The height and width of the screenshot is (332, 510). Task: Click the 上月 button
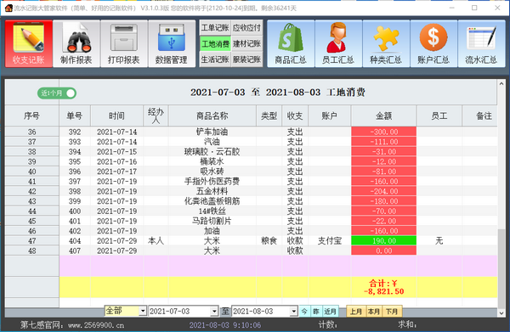coord(356,312)
